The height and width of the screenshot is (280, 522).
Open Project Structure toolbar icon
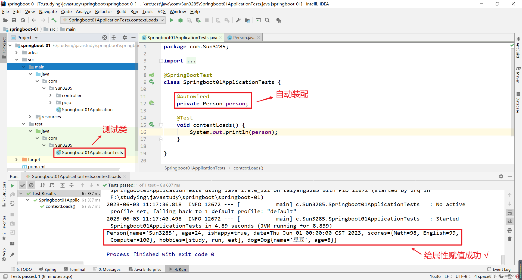[x=247, y=20]
